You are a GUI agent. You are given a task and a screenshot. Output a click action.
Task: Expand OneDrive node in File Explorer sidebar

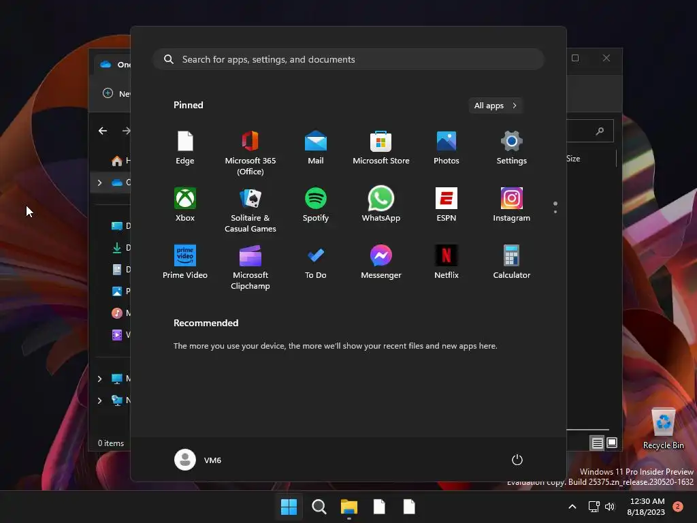99,183
